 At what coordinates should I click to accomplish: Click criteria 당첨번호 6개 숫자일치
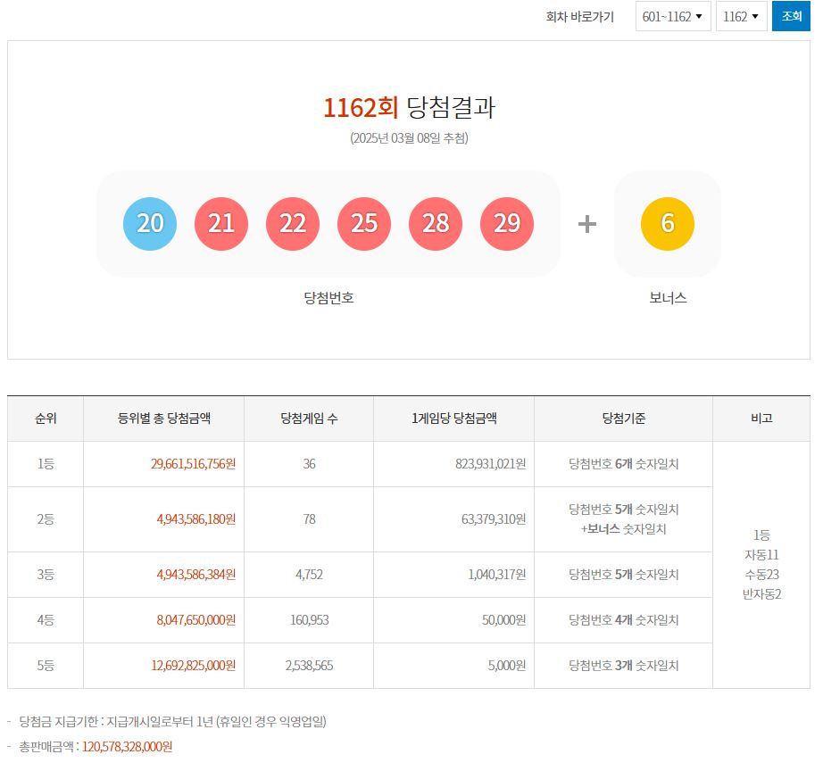624,464
